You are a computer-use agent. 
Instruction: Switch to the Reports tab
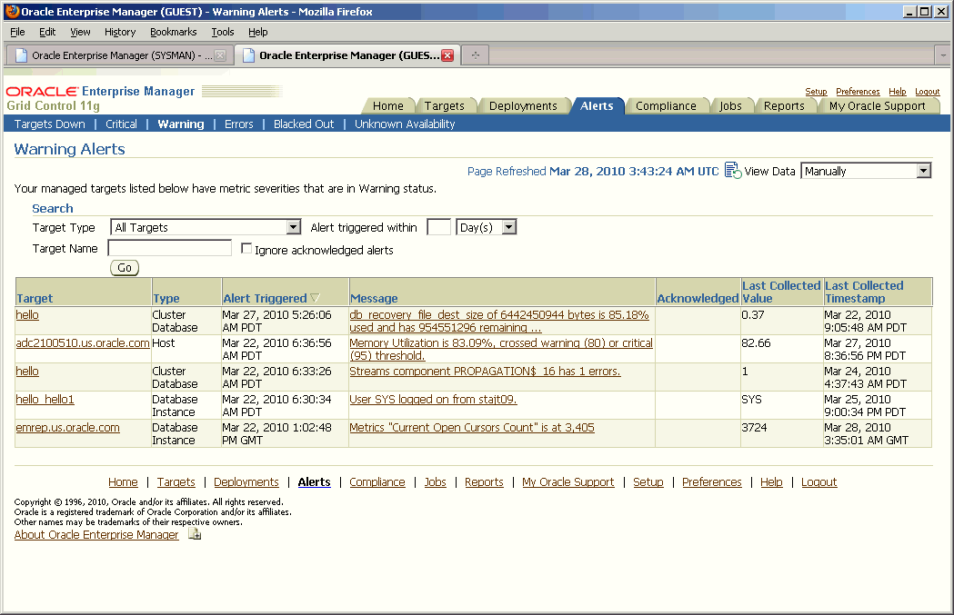(x=784, y=105)
